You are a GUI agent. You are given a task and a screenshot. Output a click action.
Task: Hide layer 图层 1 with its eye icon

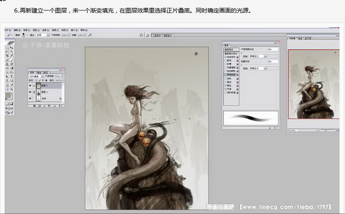[x=30, y=92]
